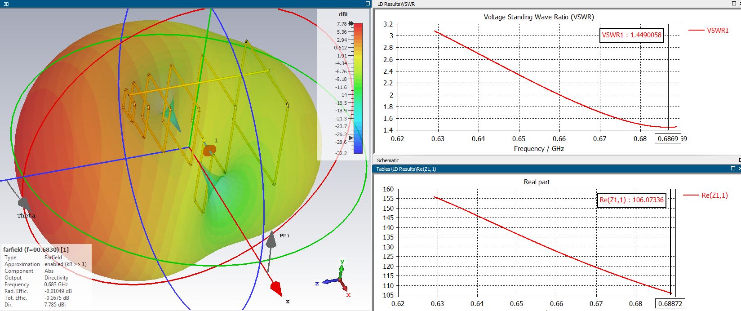Click the red x-axis cone arrowhead
This screenshot has height=311, width=741.
276,288
